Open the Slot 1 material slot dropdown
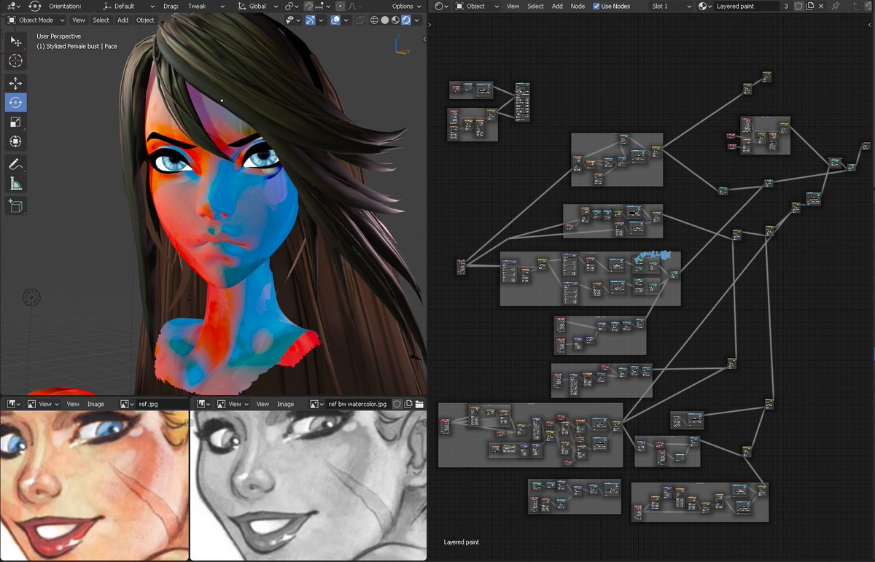This screenshot has height=562, width=875. (671, 6)
